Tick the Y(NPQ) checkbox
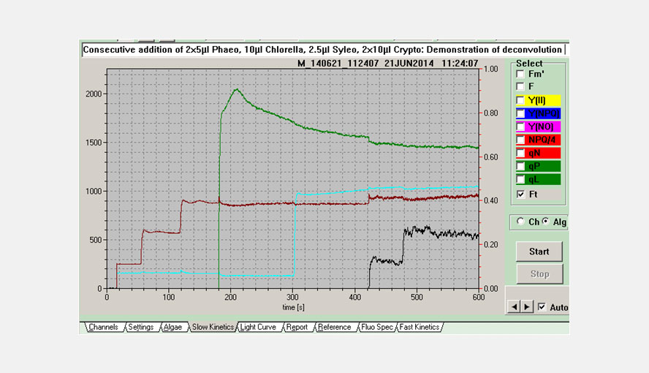649x373 pixels. pos(520,113)
